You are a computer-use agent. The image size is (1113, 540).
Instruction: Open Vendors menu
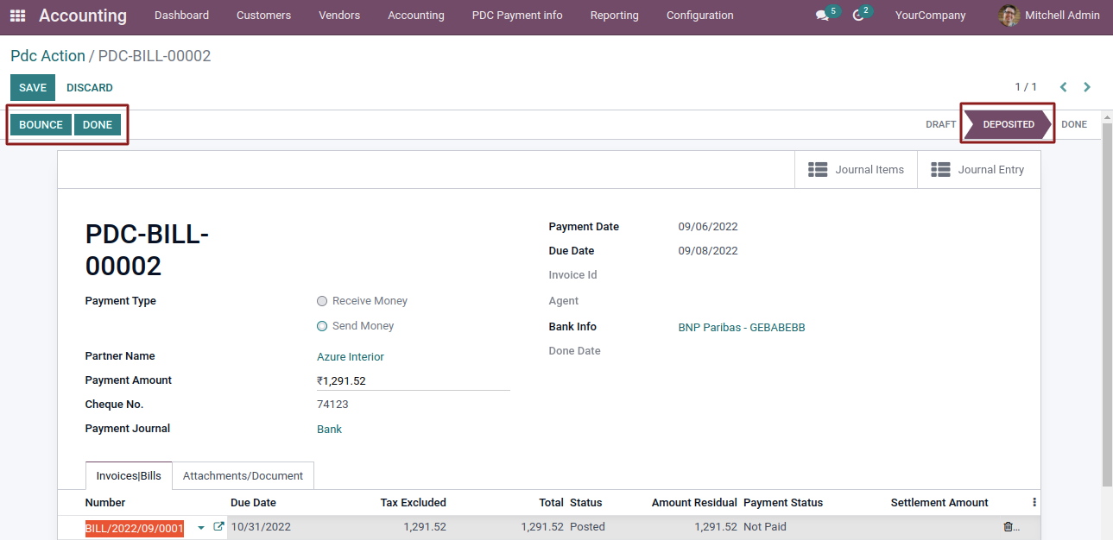[339, 16]
